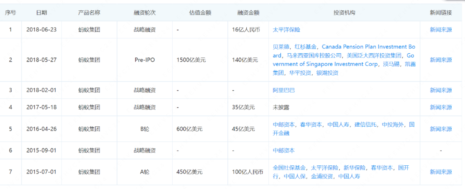
Task: Click 战略融资 in the 2017-05-18 row
Action: coord(145,107)
